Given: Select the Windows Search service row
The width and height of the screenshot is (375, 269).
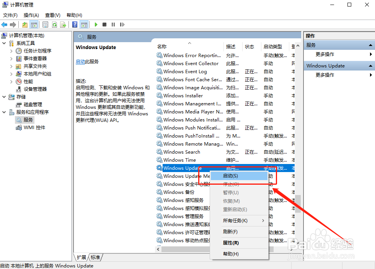Looking at the screenshot, I should click(x=225, y=152).
